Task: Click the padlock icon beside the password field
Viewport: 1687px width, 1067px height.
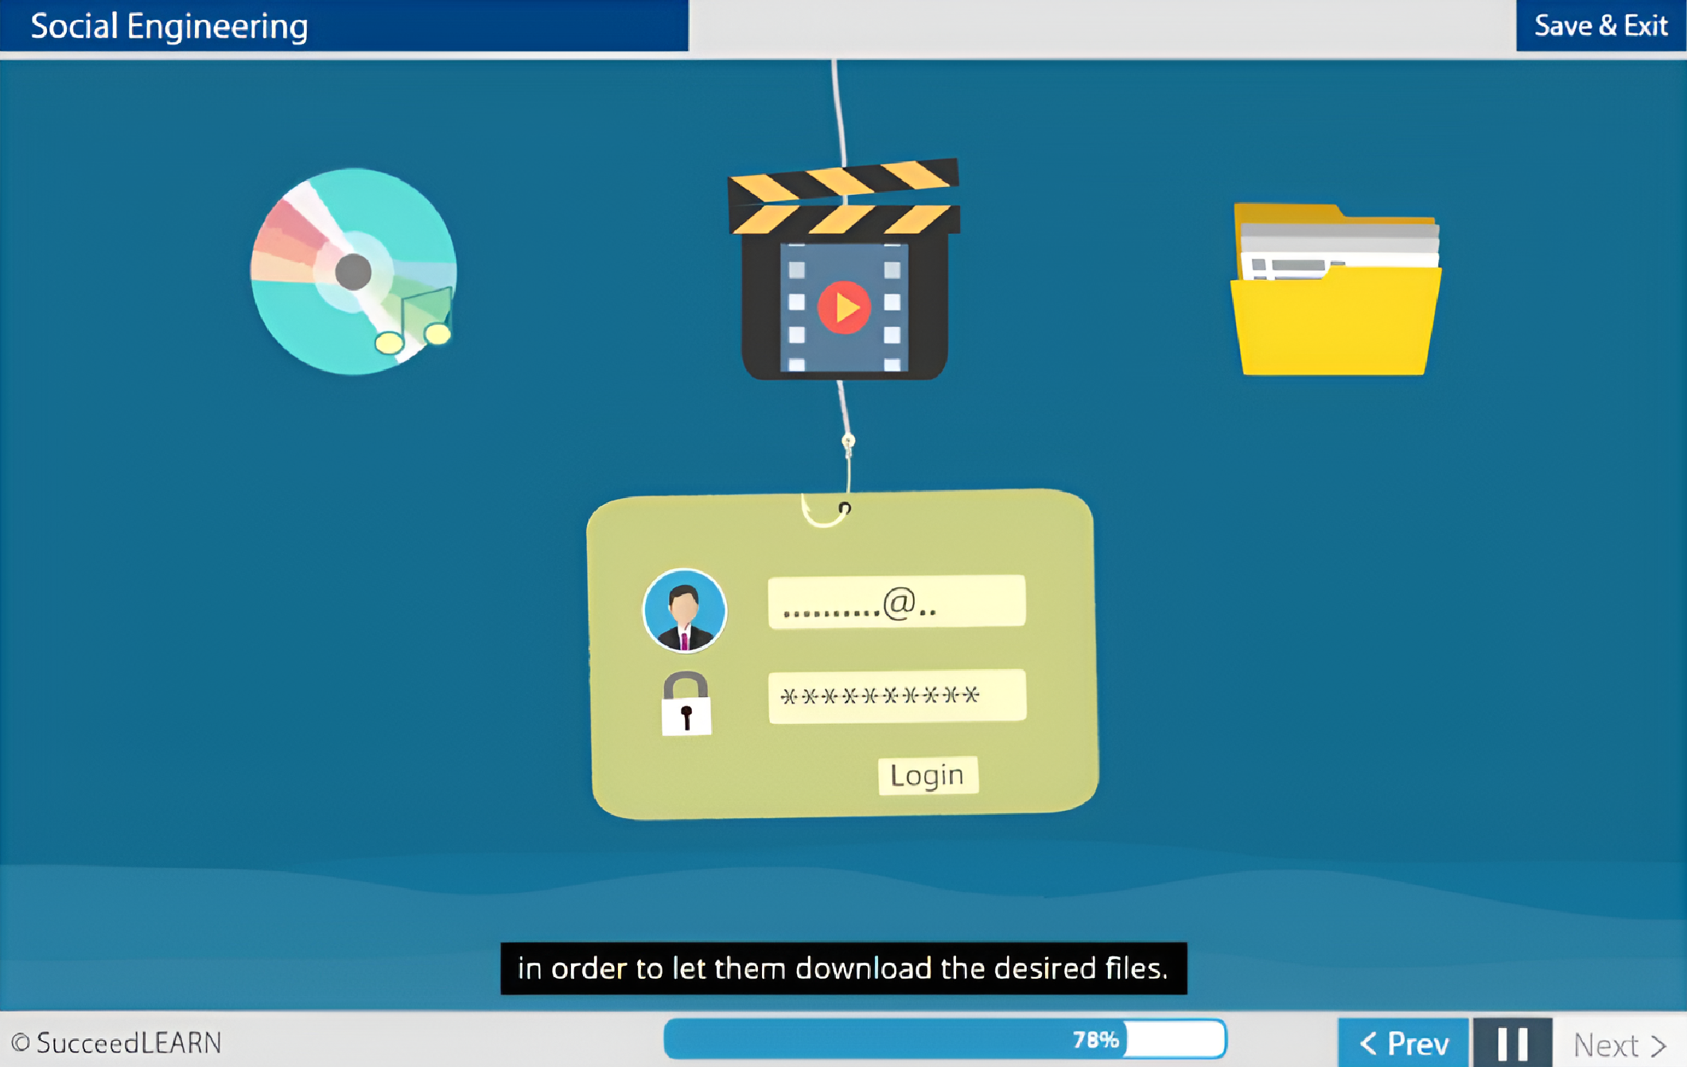Action: (686, 703)
